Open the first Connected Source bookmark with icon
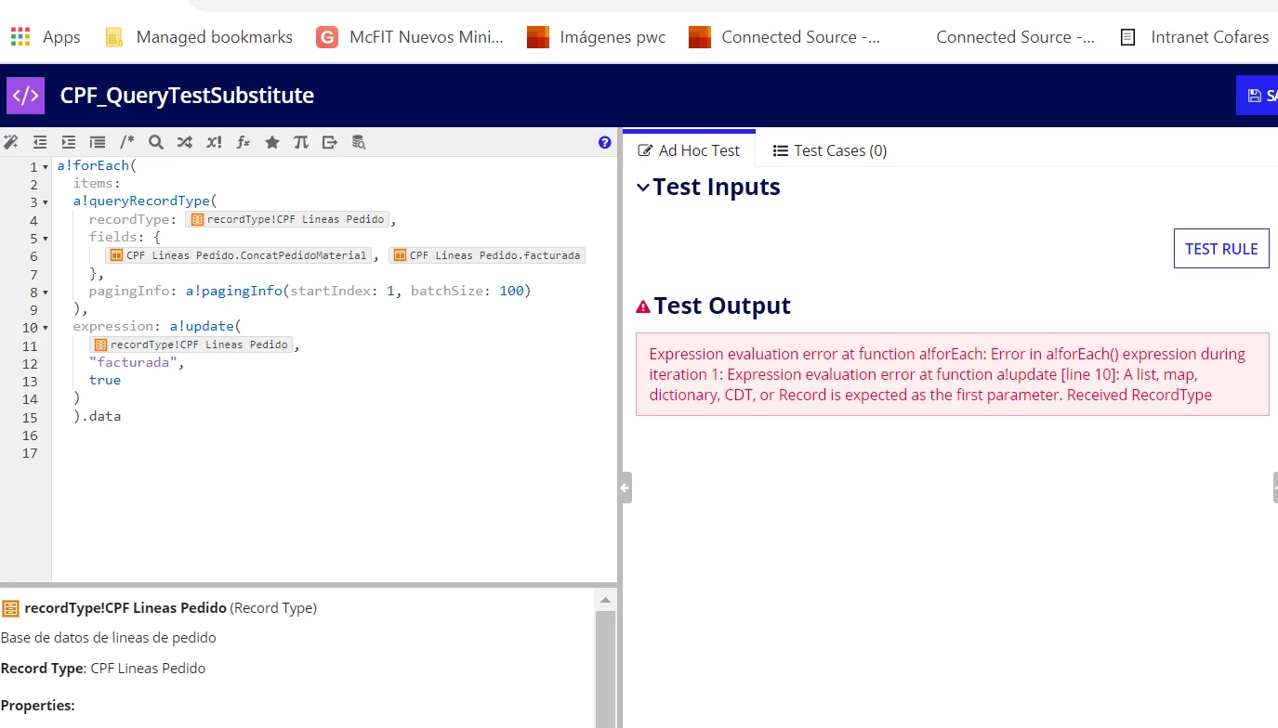 click(x=784, y=37)
